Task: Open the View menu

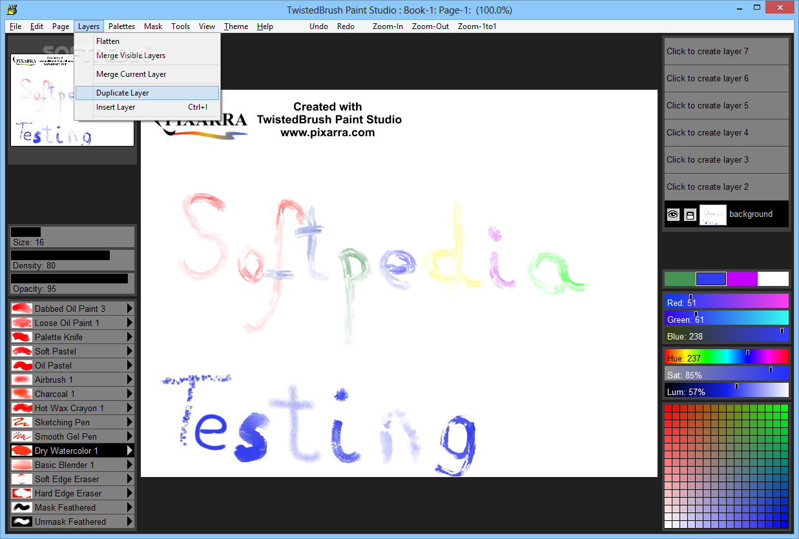Action: 207,26
